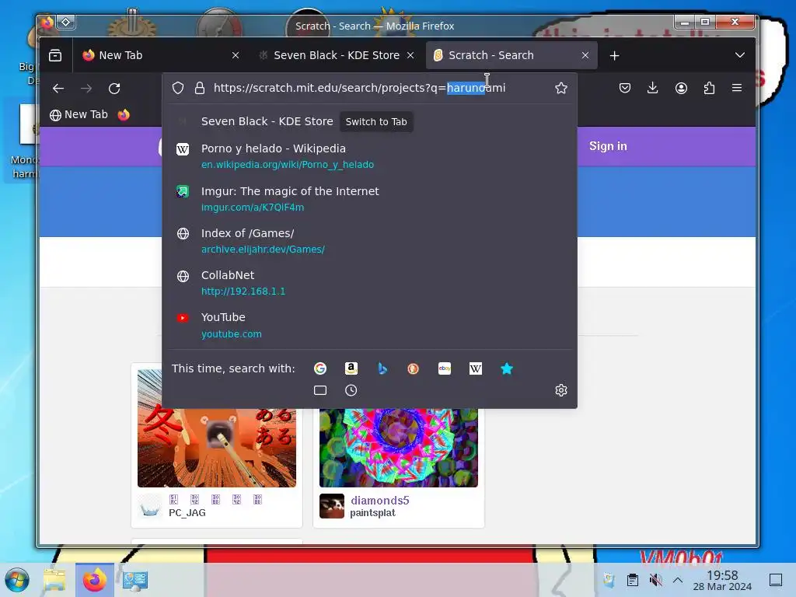Search in bookmarks star icon
The height and width of the screenshot is (597, 796).
click(x=507, y=368)
